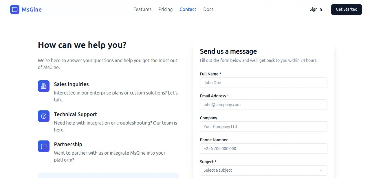Click the Partnership heading

68,144
